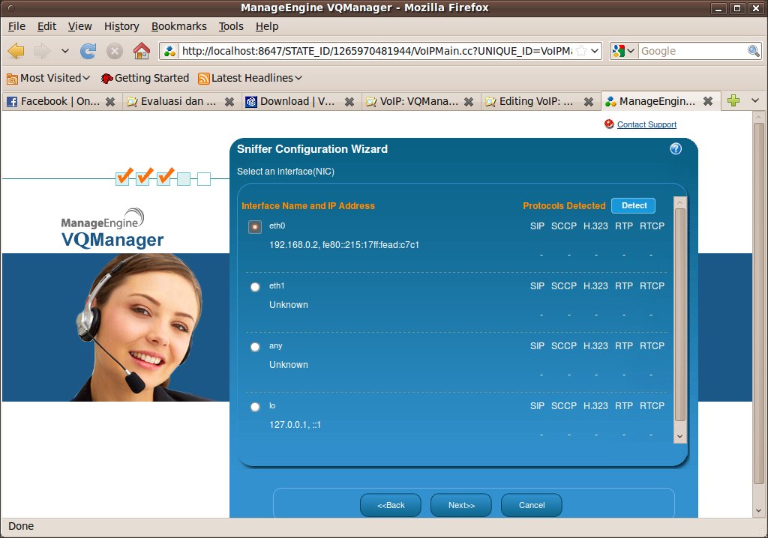768x538 pixels.
Task: Close the Editing VoIP tab
Action: [589, 102]
